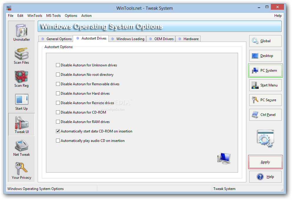Enable Disable Autorun for RAM drives
This screenshot has width=292, height=200.
coord(58,122)
